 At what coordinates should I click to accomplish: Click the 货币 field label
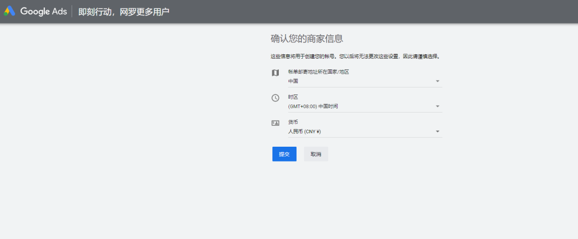pyautogui.click(x=293, y=122)
